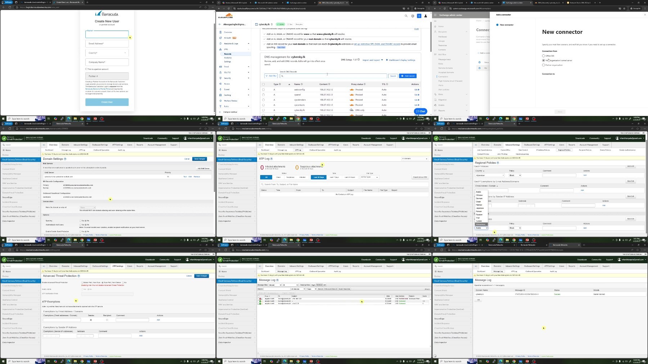Click Last 7 Days filter in ATP Log

point(334,177)
